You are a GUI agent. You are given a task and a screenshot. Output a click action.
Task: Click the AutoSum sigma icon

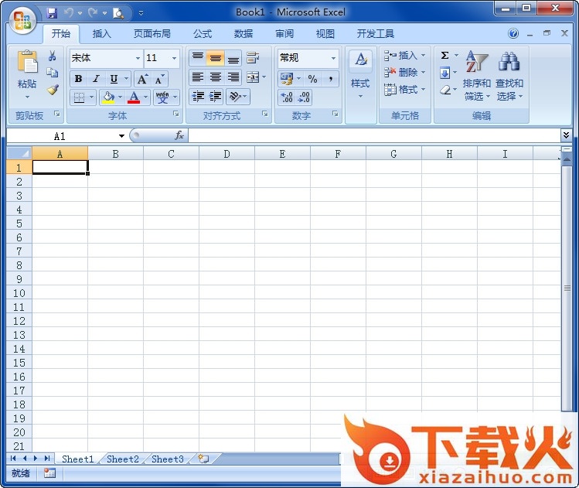click(x=445, y=56)
